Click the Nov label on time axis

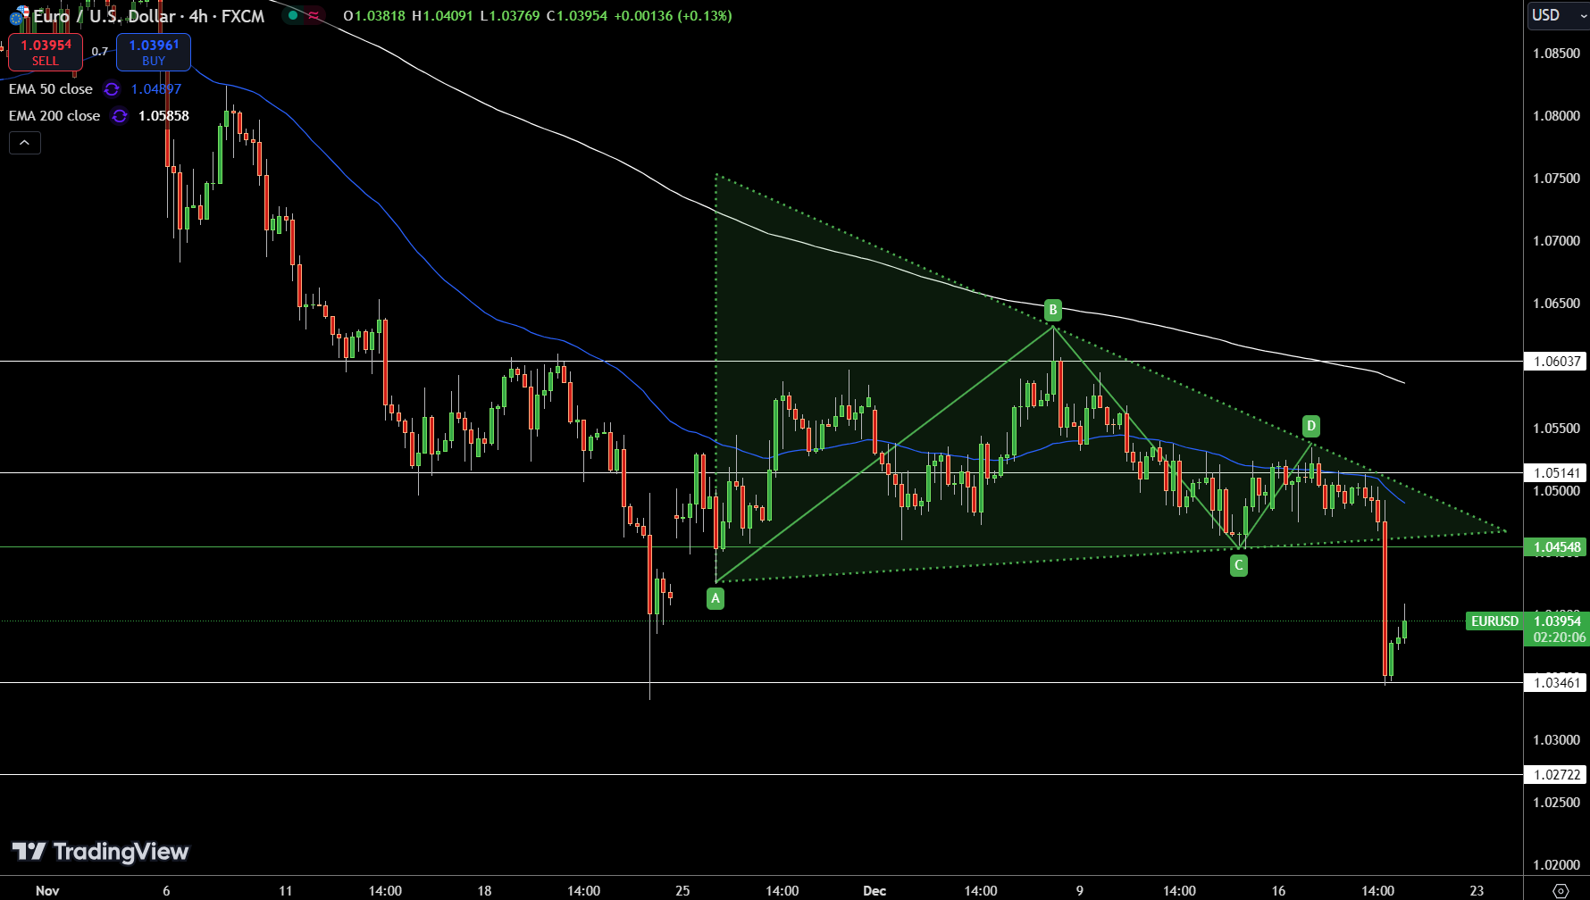(47, 890)
